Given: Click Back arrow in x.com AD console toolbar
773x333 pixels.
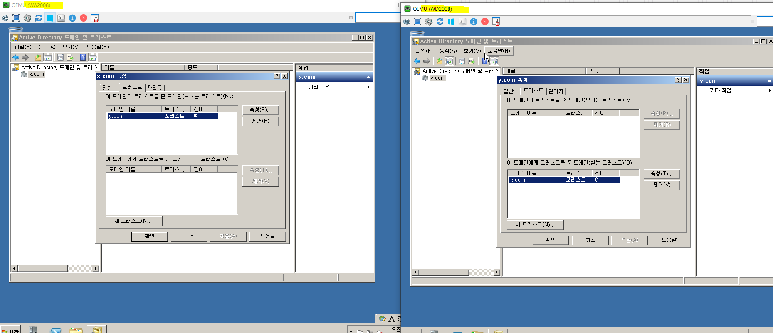Looking at the screenshot, I should click(x=16, y=57).
